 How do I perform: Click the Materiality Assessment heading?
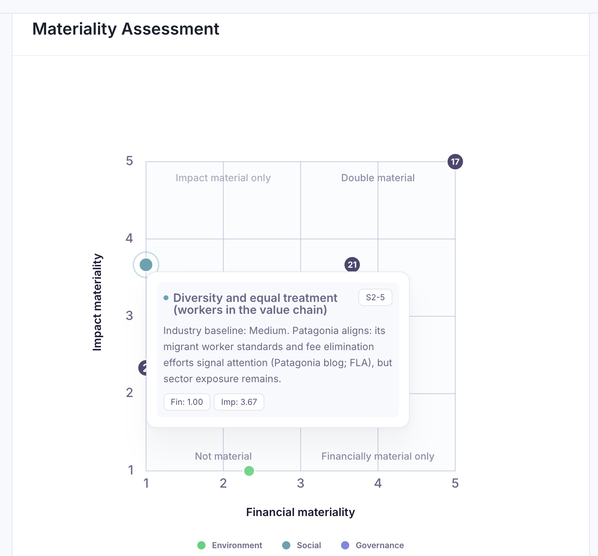coord(126,29)
